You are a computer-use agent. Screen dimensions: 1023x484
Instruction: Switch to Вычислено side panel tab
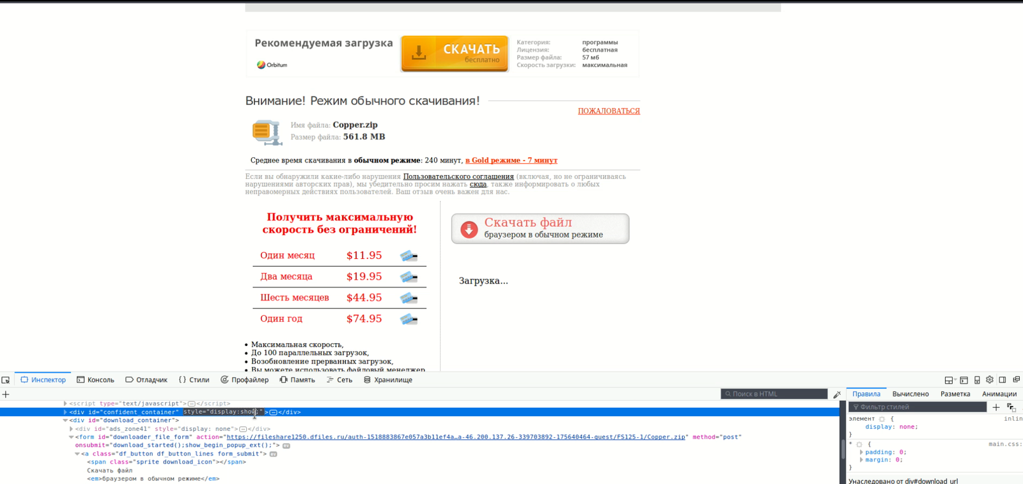coord(910,394)
